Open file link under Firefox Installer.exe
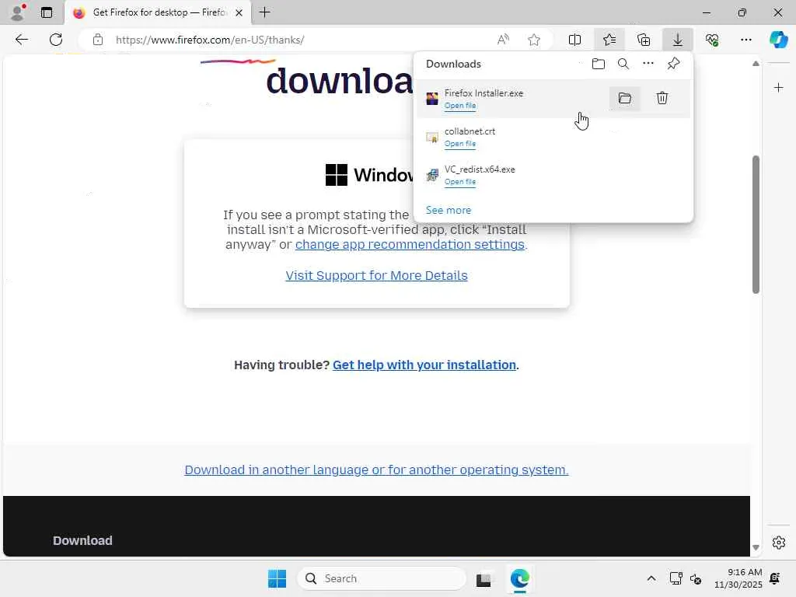Viewport: 796px width, 597px height. pos(460,106)
